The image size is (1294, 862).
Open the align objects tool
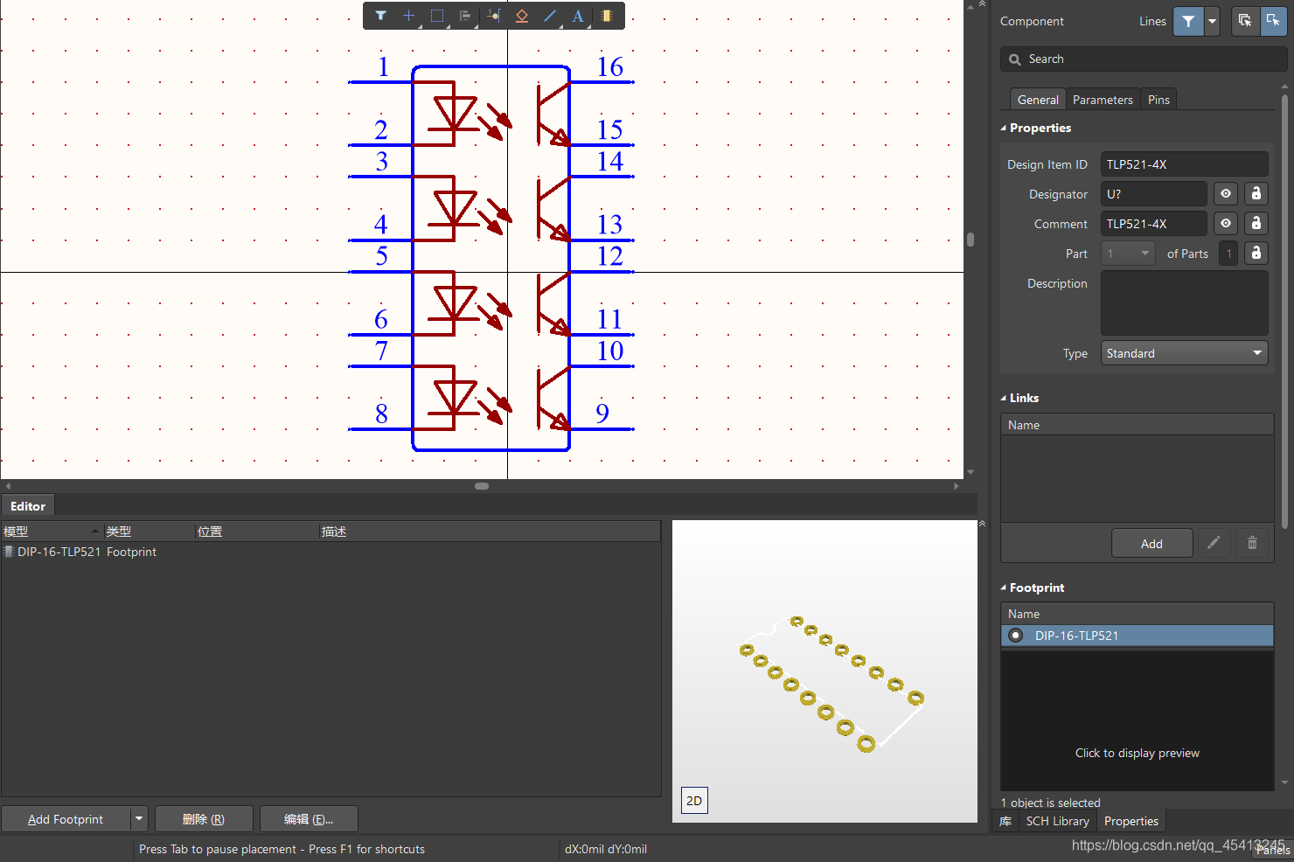pos(465,16)
